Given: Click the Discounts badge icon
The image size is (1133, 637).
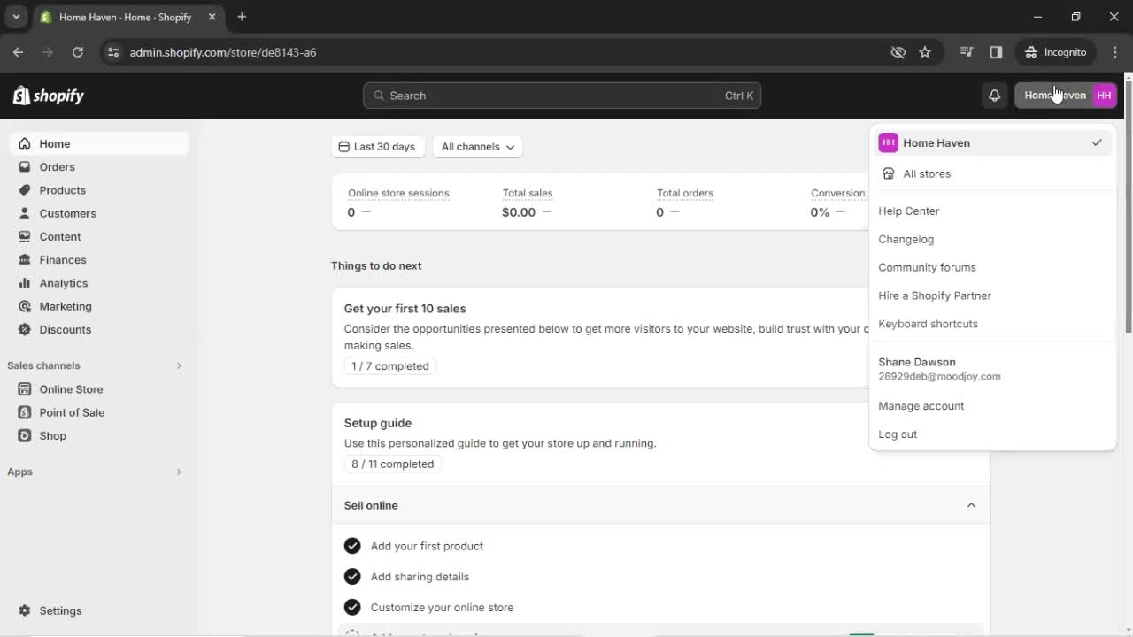Looking at the screenshot, I should (25, 329).
